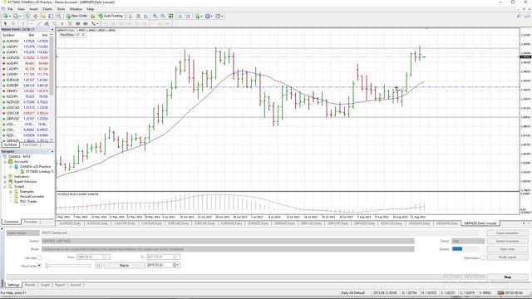Screen dimensions: 532x299
Task: Toggle the Use date checkbox
Action: (39, 257)
